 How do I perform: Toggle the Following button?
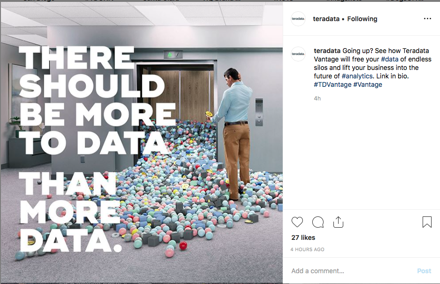pyautogui.click(x=362, y=19)
